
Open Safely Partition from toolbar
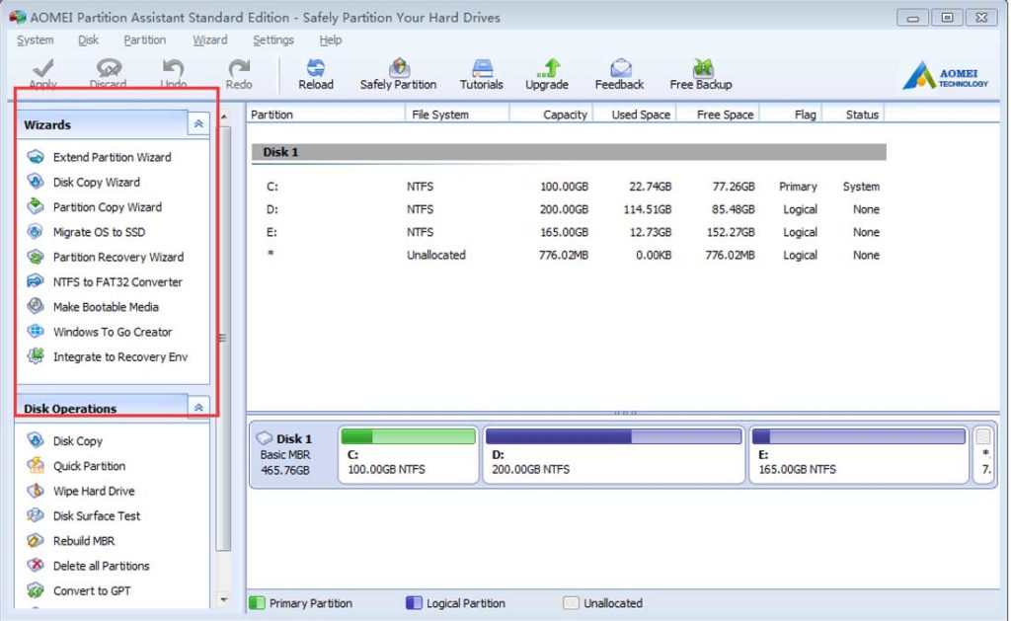pyautogui.click(x=399, y=73)
